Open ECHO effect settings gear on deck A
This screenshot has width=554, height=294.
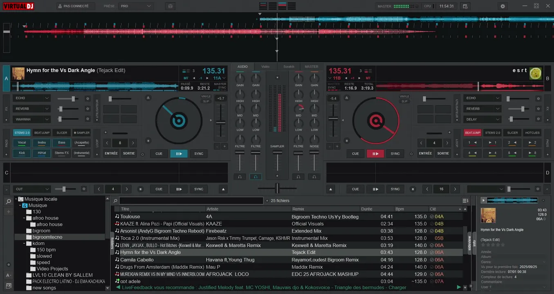click(87, 98)
